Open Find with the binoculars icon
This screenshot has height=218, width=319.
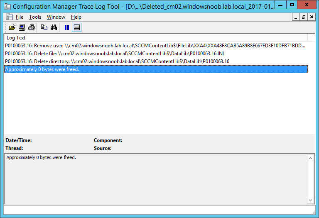pos(54,27)
